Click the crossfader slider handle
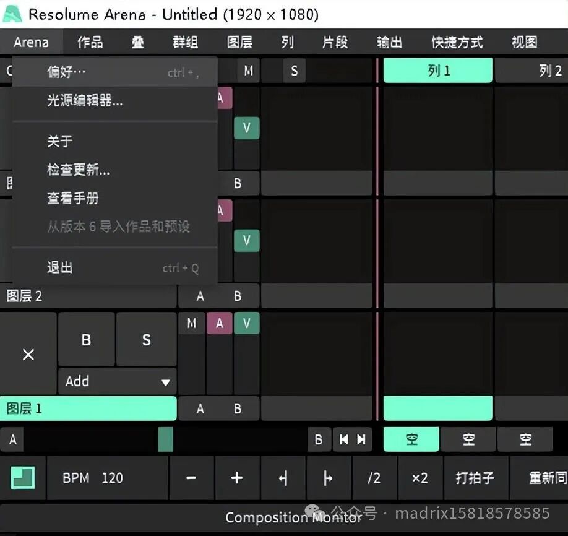Viewport: 568px width, 536px height. click(x=165, y=439)
